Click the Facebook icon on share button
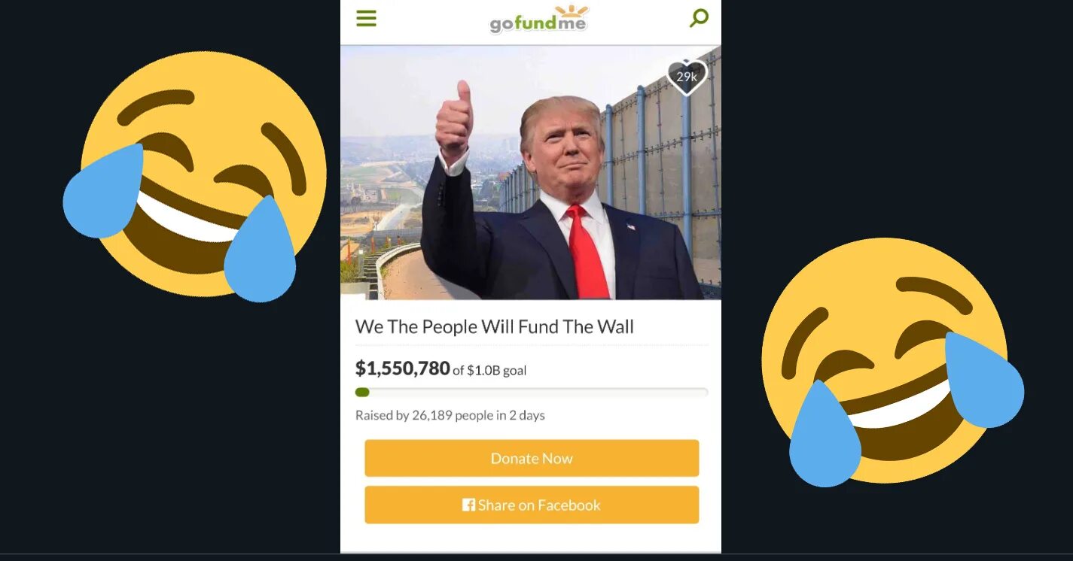 pyautogui.click(x=468, y=505)
